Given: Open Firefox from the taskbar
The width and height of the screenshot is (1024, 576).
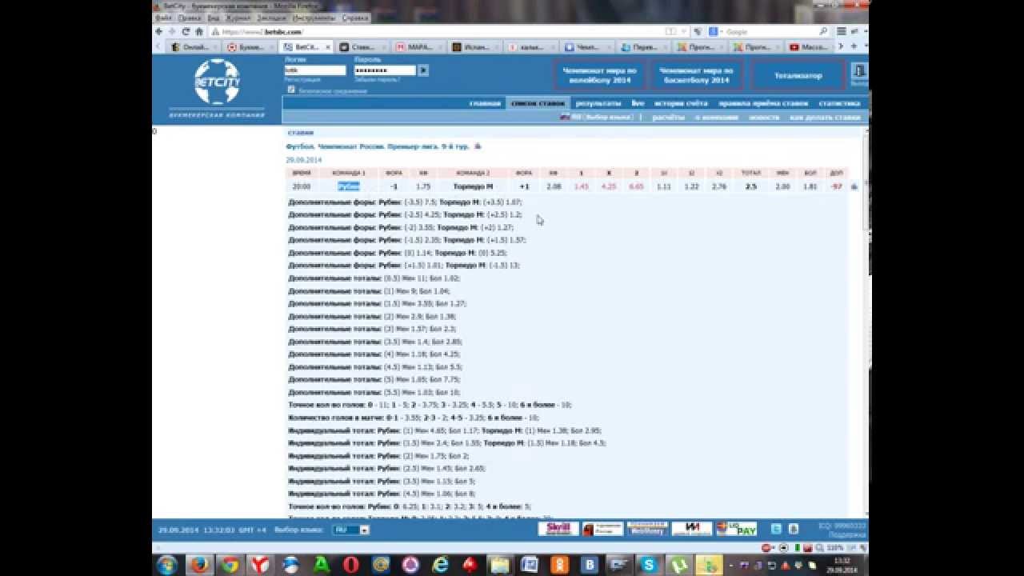Looking at the screenshot, I should tap(199, 565).
